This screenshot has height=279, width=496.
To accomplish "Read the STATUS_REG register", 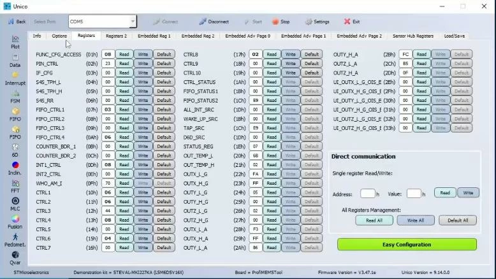I will click(272, 147).
